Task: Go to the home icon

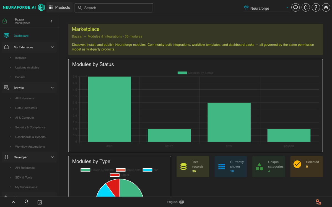Action: coord(326,7)
